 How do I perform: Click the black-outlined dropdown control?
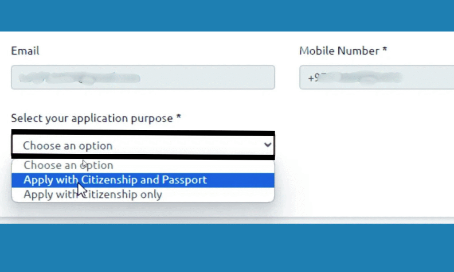(x=142, y=145)
